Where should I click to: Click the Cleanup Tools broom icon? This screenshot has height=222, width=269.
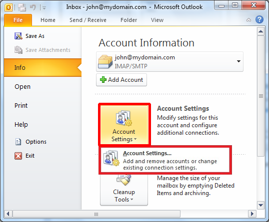point(124,180)
